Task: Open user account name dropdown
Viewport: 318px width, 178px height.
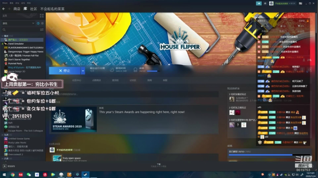Action: [x=285, y=3]
